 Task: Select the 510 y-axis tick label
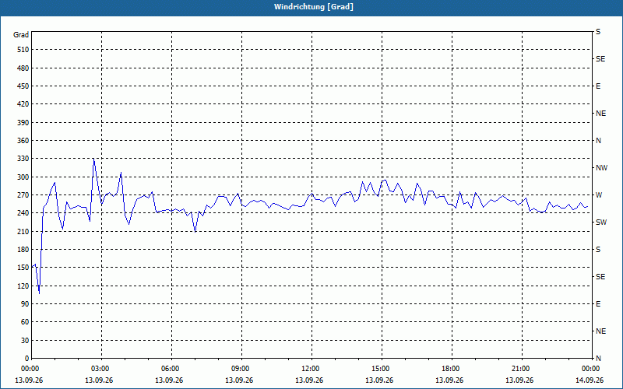pyautogui.click(x=23, y=50)
